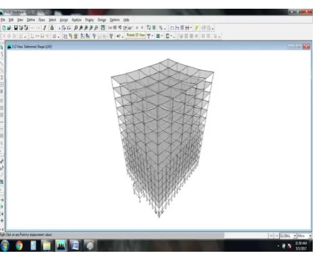
Task: Click the right arrow button in status bar
Action: click(x=277, y=236)
